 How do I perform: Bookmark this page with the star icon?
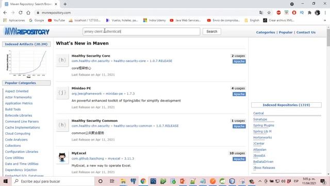269,12
